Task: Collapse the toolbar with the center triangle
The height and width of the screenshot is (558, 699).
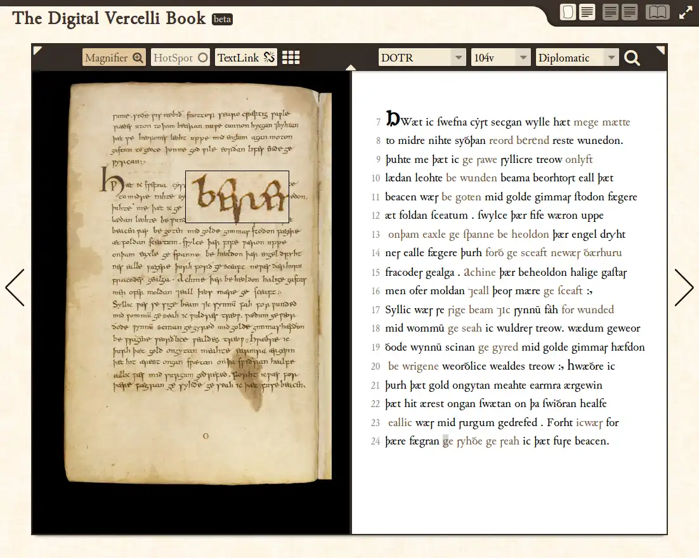Action: coord(351,68)
